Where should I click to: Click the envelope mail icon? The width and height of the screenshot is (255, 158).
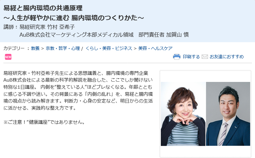(205, 57)
